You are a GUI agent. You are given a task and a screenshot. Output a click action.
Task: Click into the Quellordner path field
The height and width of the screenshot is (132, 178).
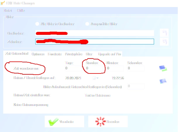(95, 33)
